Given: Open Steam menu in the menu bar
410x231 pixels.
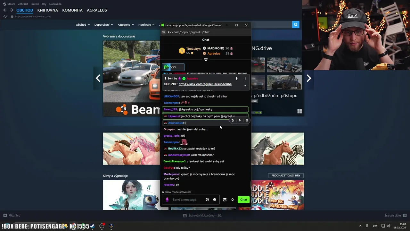Looking at the screenshot, I should [x=9, y=4].
